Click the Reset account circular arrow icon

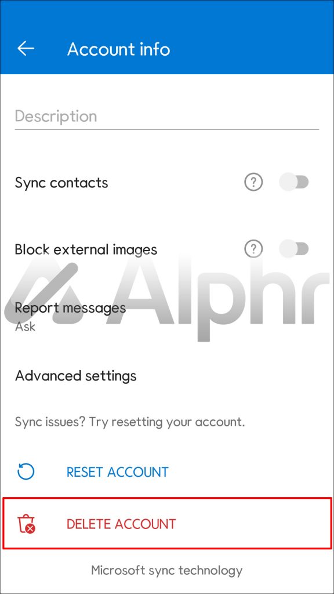click(26, 472)
